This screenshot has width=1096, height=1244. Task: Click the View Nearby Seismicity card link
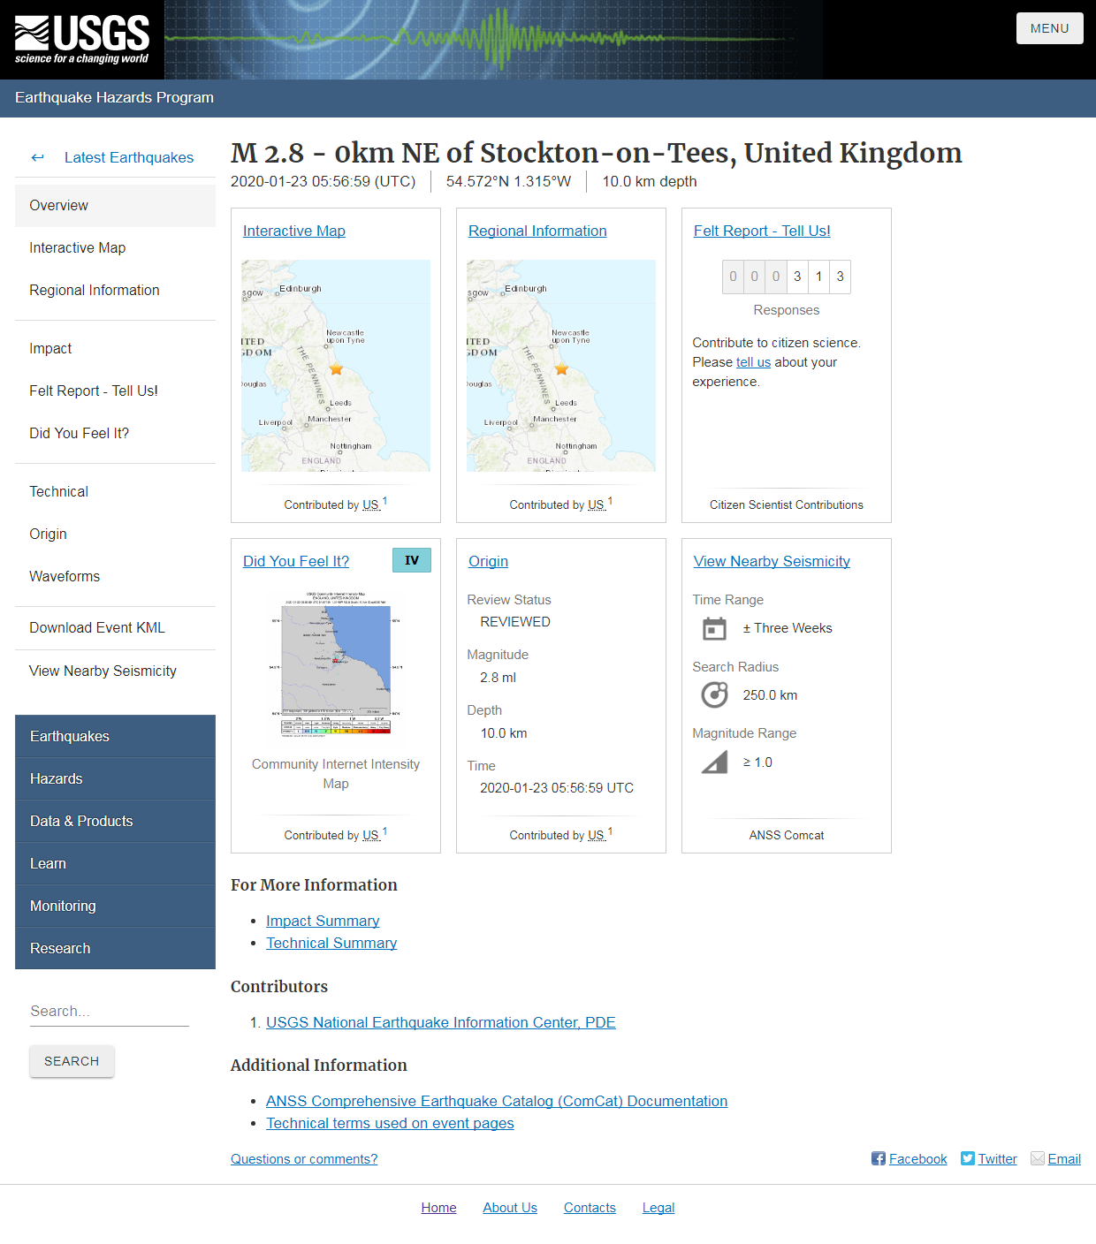click(772, 561)
